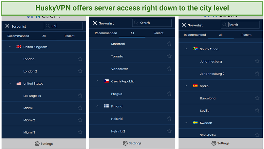Favorite the London 2 server star
Image resolution: width=264 pixels, height=149 pixels.
[80, 71]
